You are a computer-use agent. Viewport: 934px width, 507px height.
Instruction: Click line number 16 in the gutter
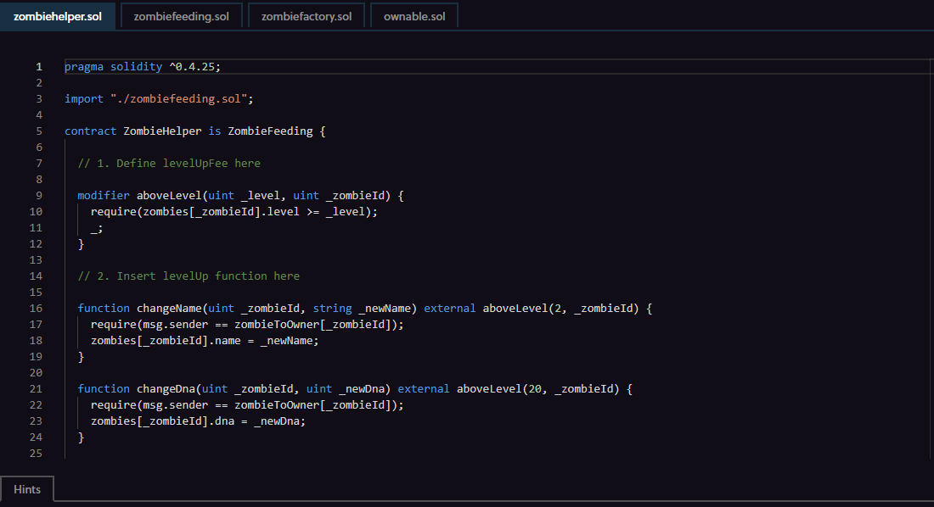(36, 309)
